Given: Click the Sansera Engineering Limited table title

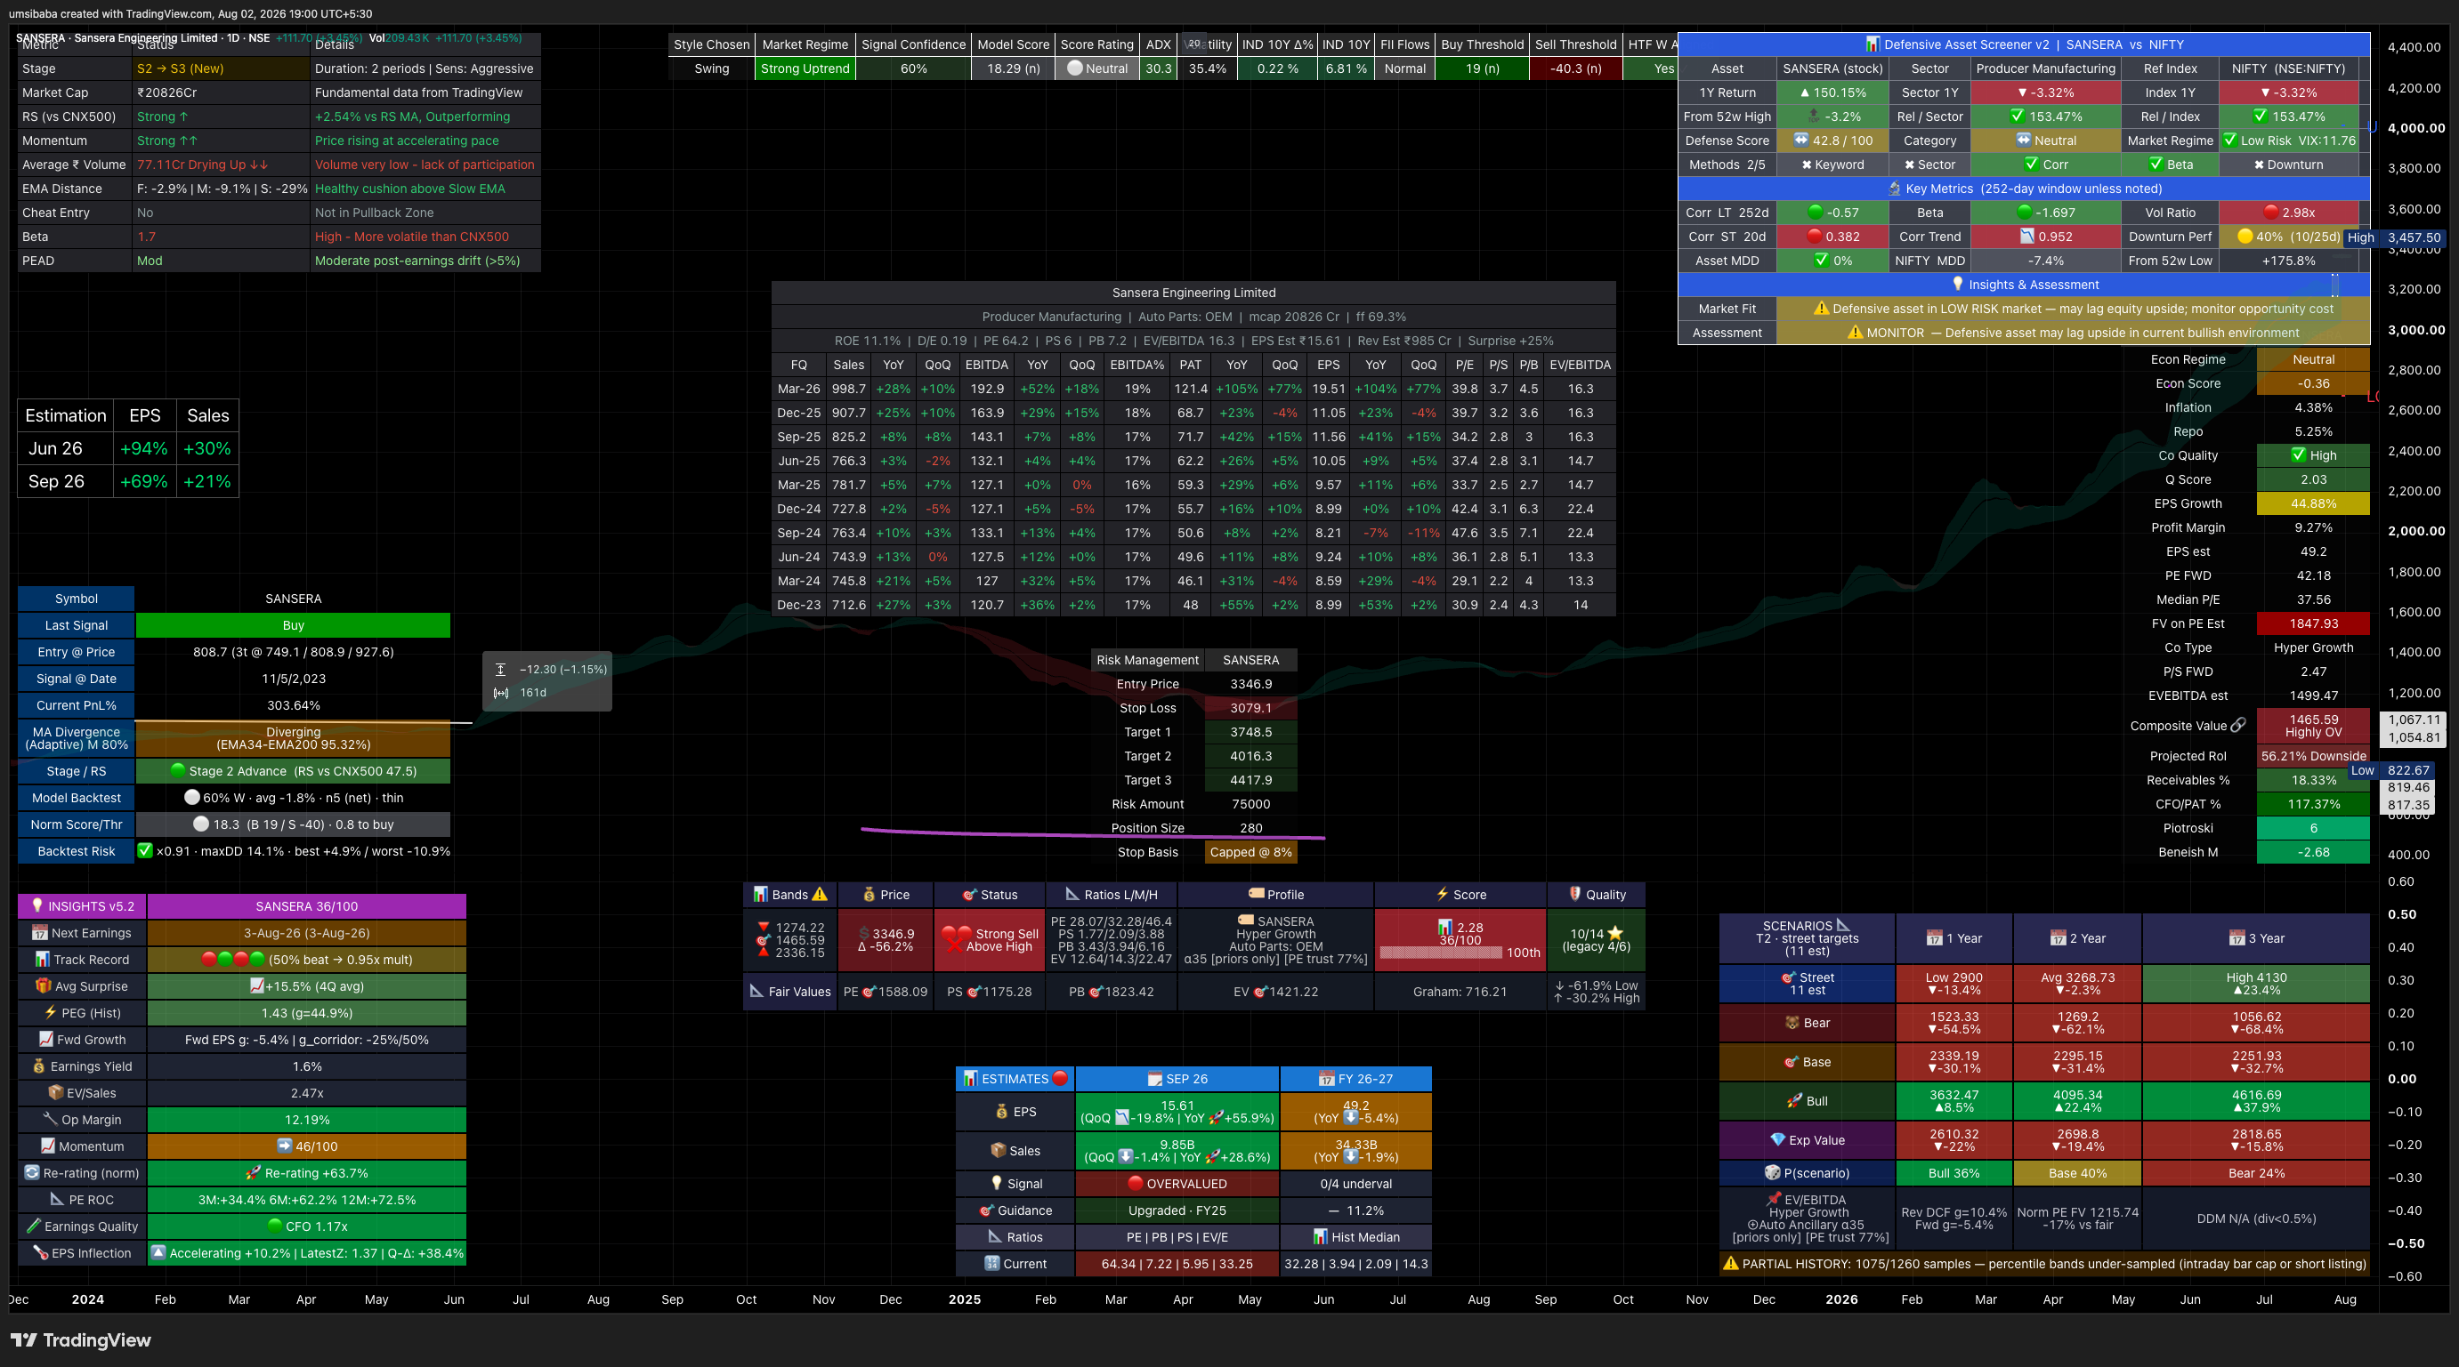Looking at the screenshot, I should pos(1193,292).
